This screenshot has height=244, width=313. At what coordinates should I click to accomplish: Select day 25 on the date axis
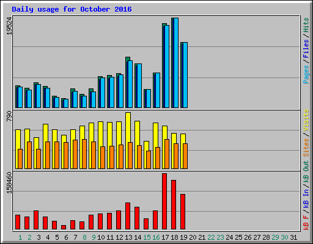coord(238,237)
